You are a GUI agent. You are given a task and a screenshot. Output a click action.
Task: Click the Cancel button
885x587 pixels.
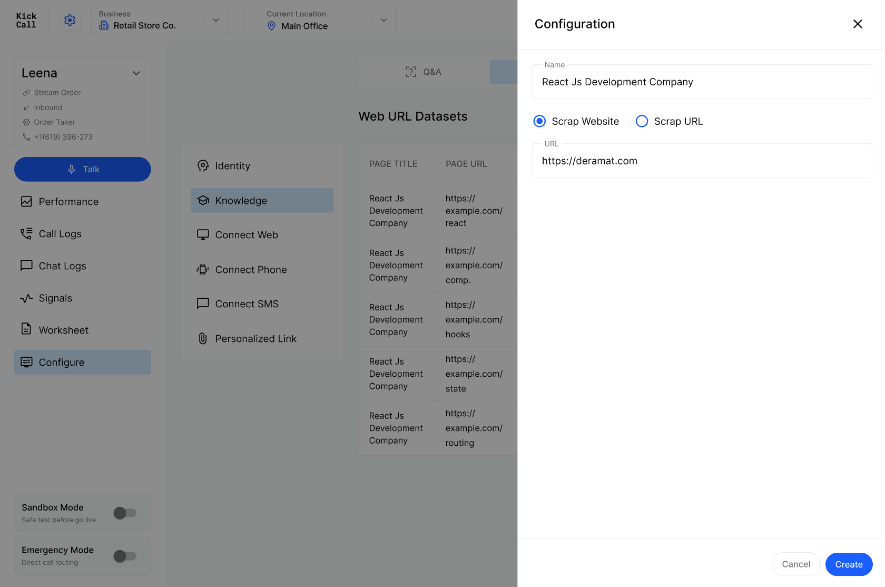796,564
